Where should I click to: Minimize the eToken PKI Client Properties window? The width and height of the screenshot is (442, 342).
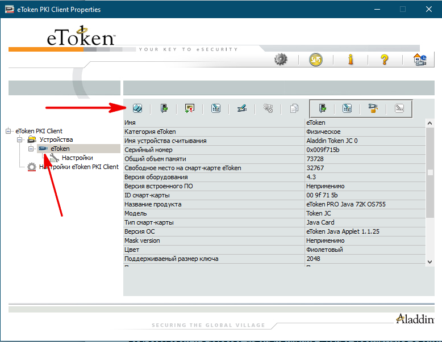(x=377, y=9)
